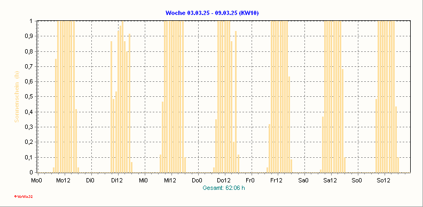The image size is (423, 207).
Task: Click the chart title Woche 03.03.25 - 09.03.25
Action: click(x=212, y=13)
